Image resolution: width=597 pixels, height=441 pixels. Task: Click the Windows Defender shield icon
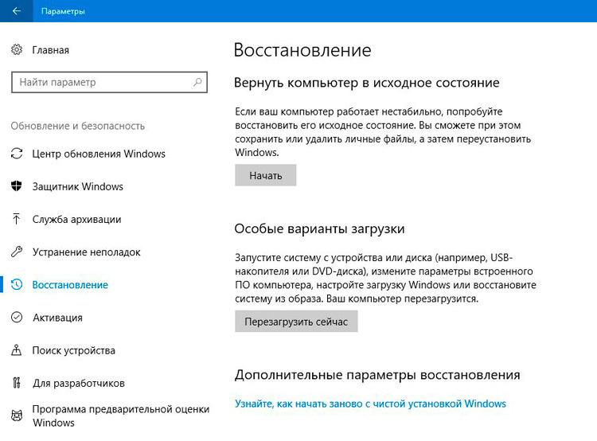tap(17, 186)
